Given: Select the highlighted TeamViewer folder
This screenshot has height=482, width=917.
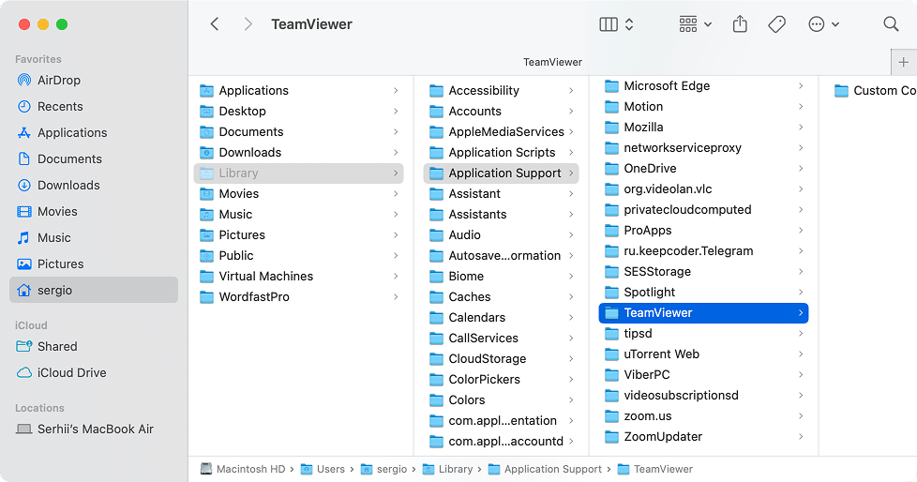Looking at the screenshot, I should tap(703, 313).
